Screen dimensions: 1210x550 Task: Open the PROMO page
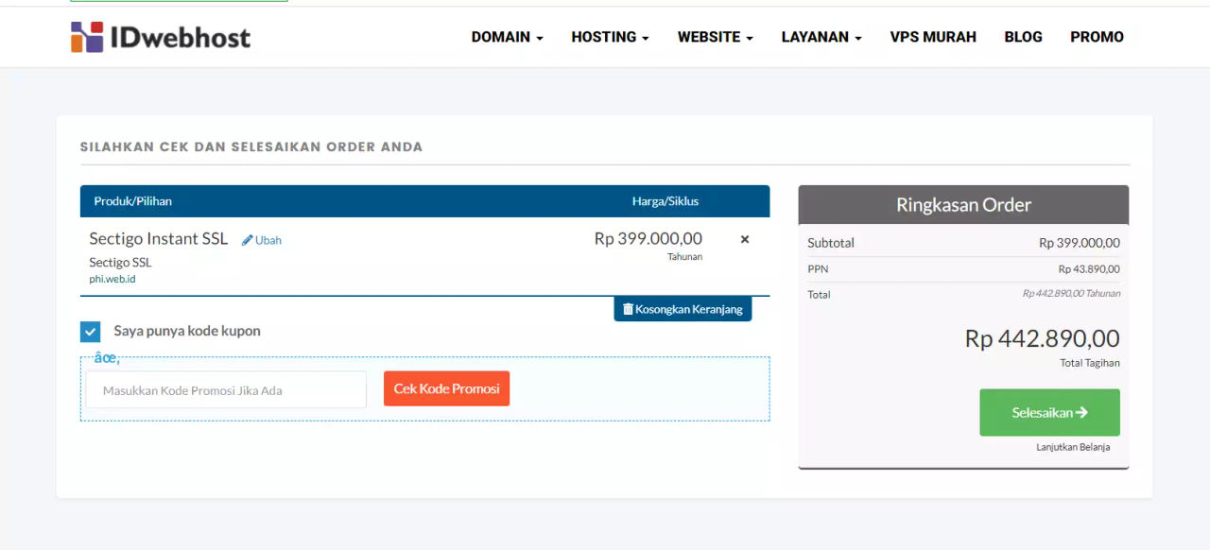[x=1097, y=37]
